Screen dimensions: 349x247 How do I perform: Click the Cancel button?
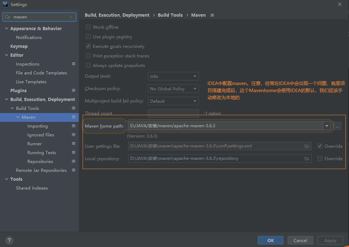[300, 240]
